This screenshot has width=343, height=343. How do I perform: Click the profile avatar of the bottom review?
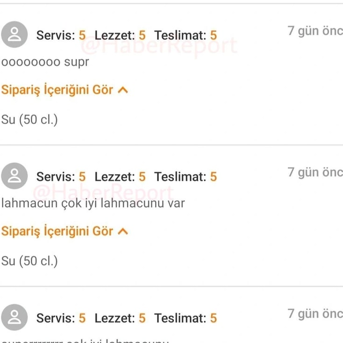[14, 318]
